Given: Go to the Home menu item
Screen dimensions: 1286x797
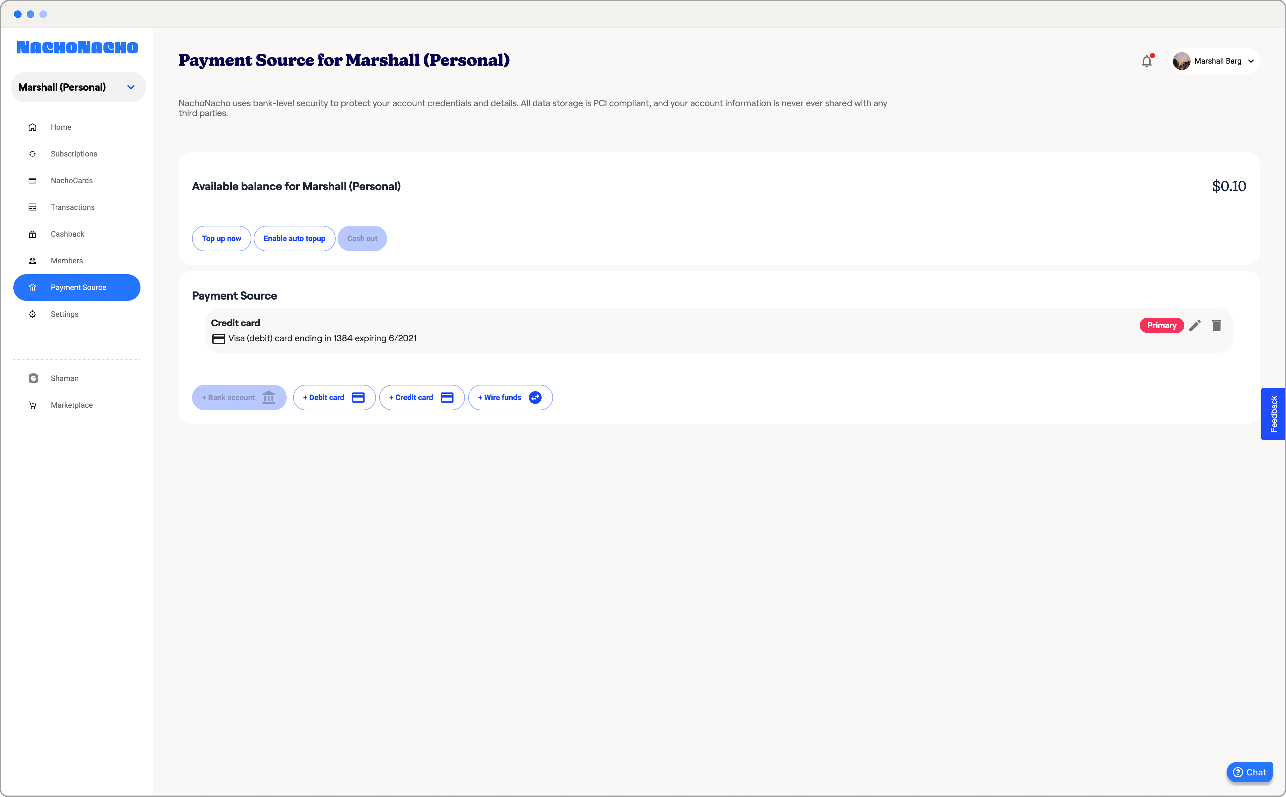Looking at the screenshot, I should (x=61, y=127).
